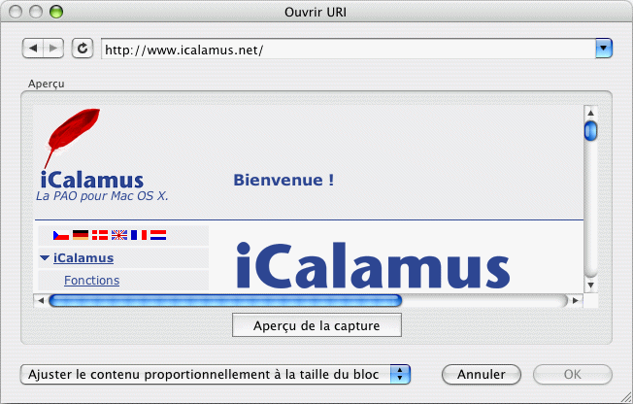Click the window resize grip corner

click(626, 397)
